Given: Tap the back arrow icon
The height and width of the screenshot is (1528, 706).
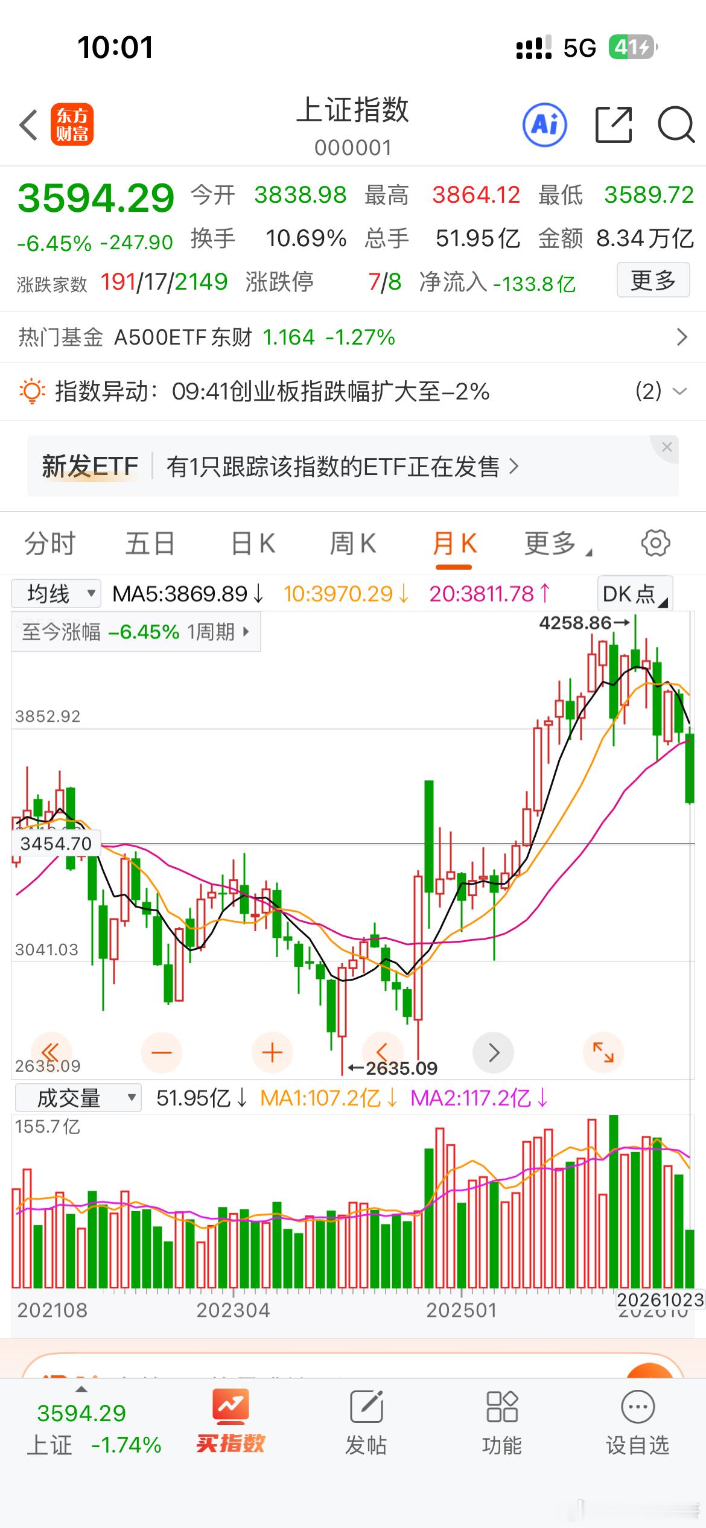Looking at the screenshot, I should coord(28,126).
